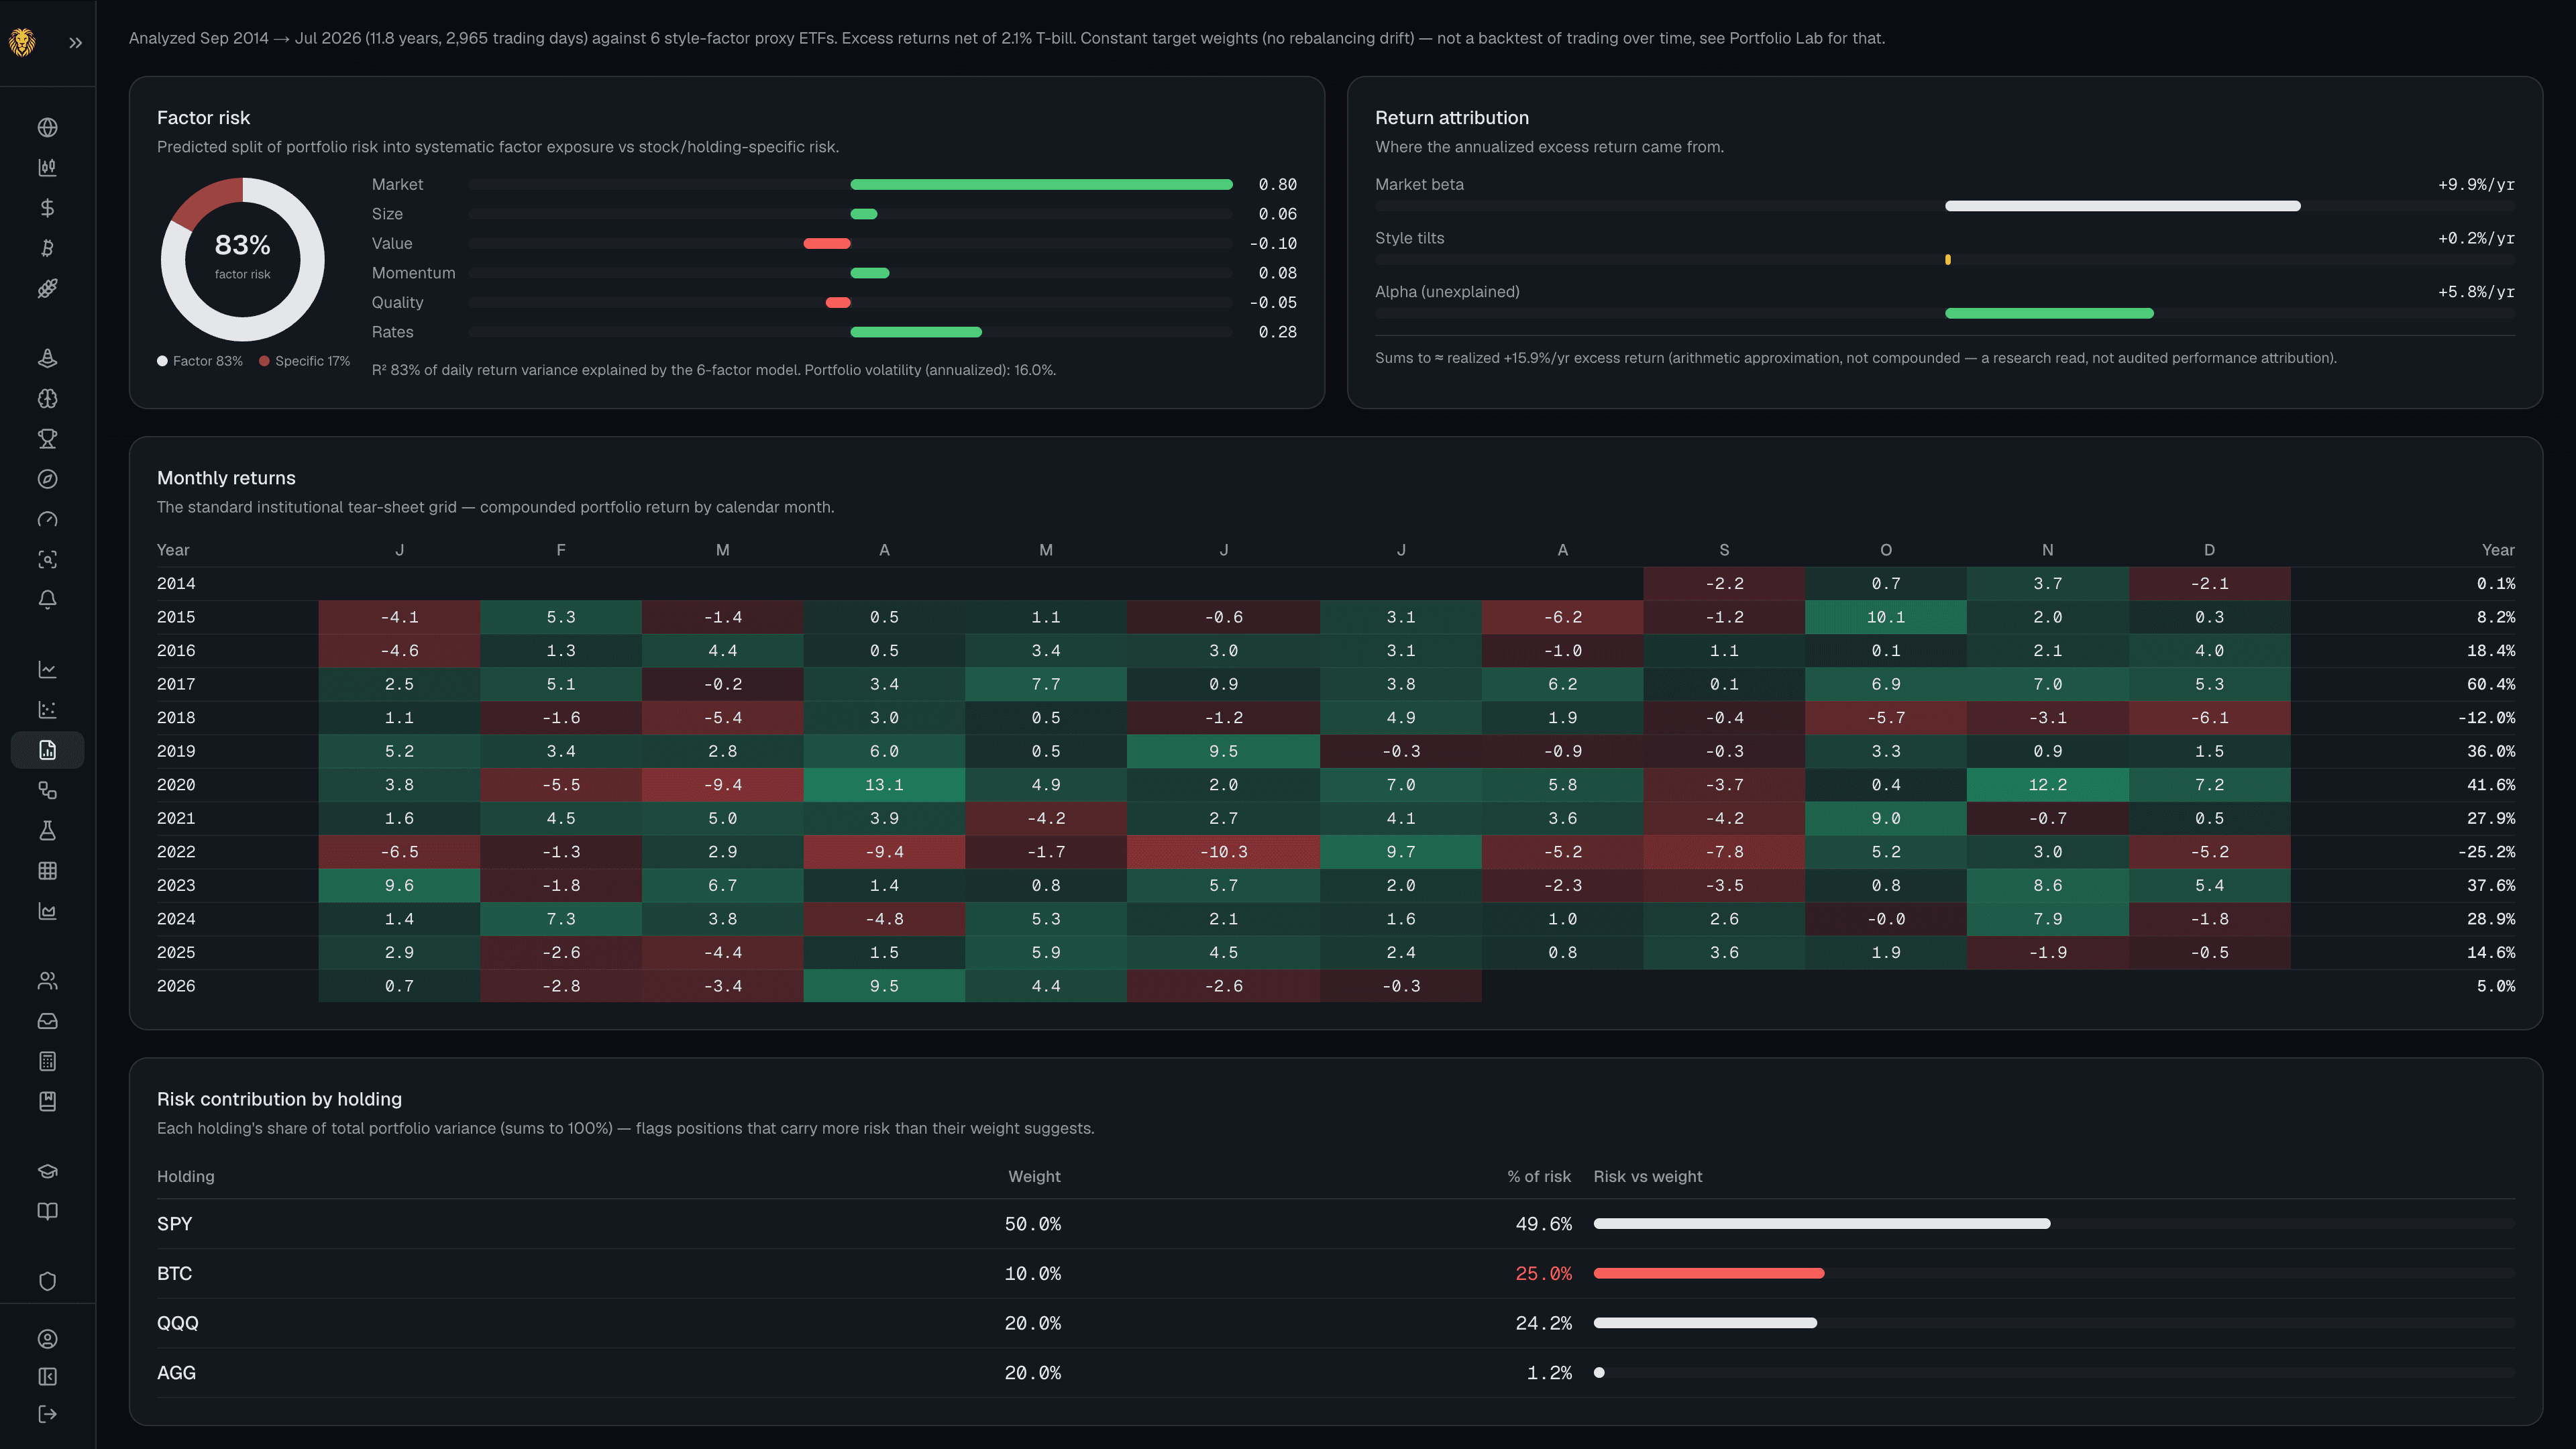
Task: Open the graduation cap icon in sidebar
Action: tap(47, 1171)
